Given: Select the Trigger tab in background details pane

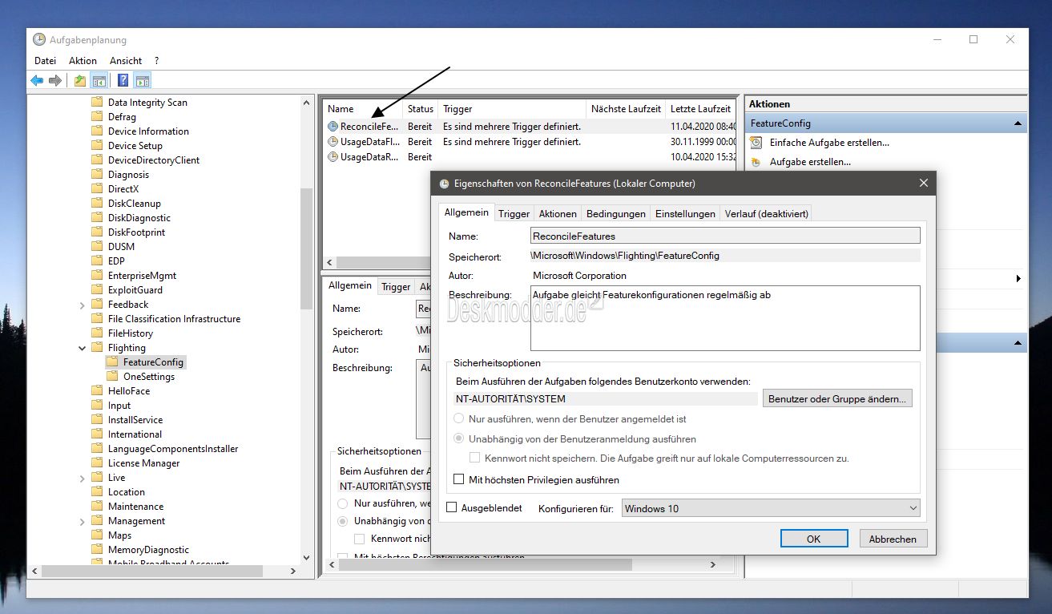Looking at the screenshot, I should (396, 287).
